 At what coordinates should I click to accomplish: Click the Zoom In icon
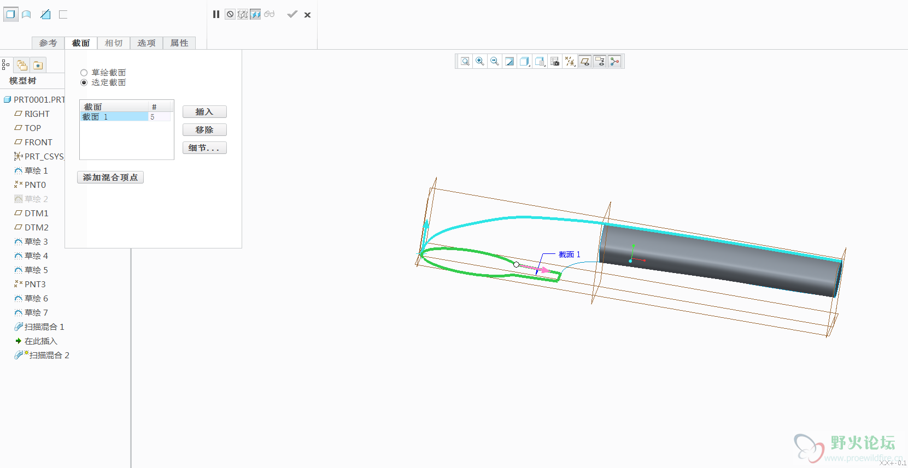pyautogui.click(x=479, y=62)
